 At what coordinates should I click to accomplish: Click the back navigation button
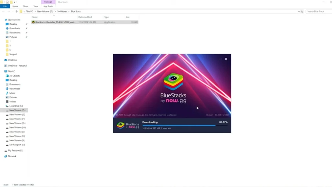3,11
